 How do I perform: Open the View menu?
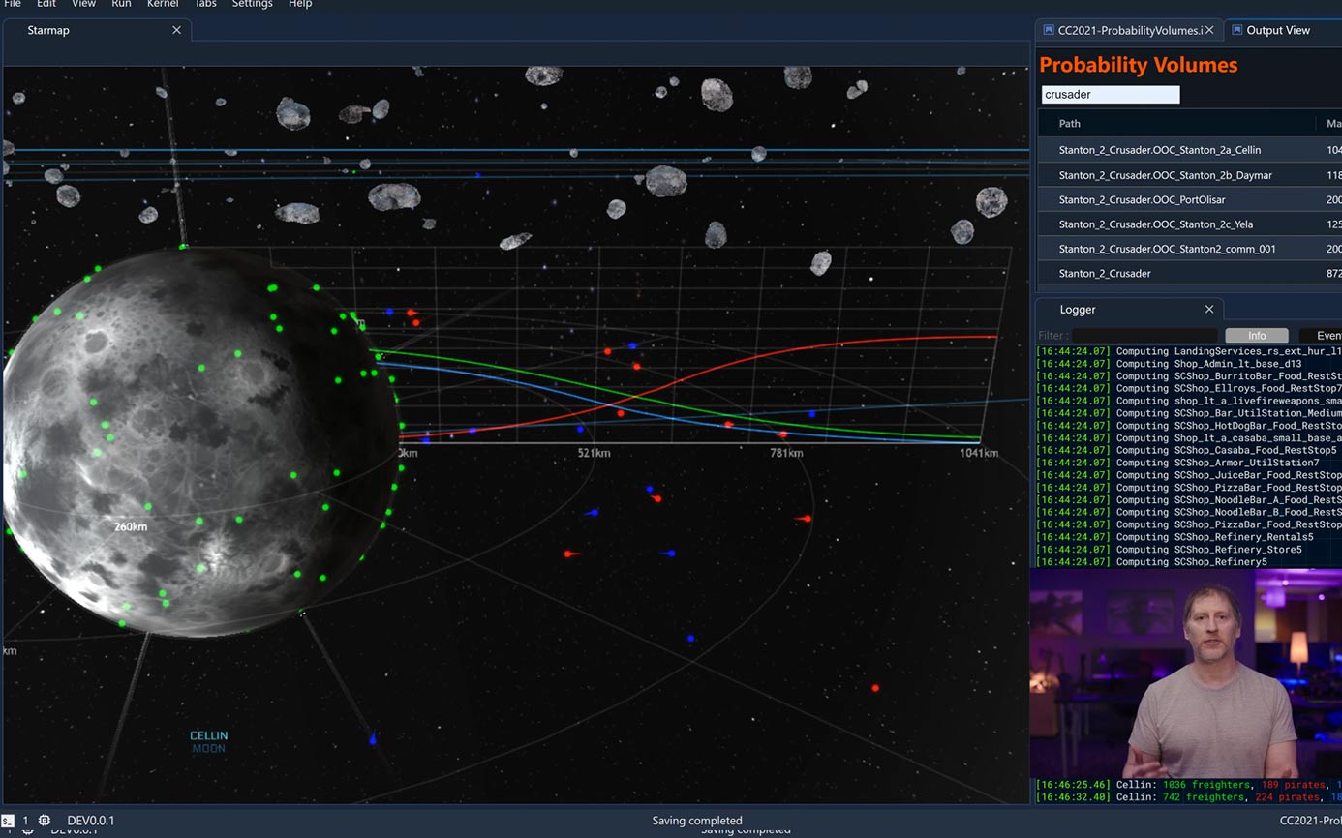(x=84, y=4)
